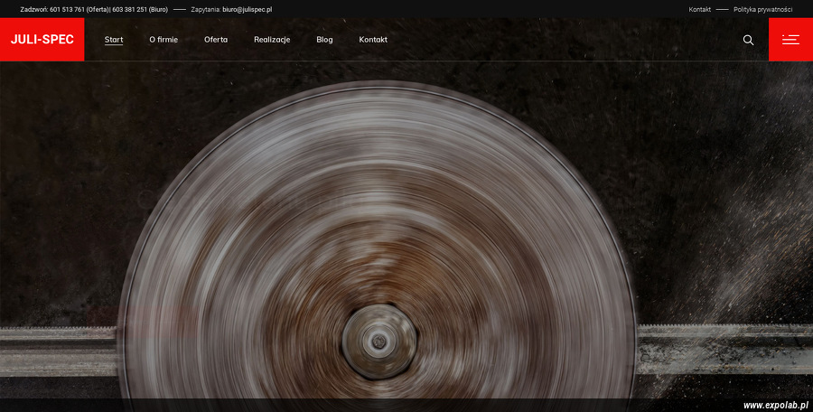Open the Blog page
The width and height of the screenshot is (813, 412).
pos(324,40)
